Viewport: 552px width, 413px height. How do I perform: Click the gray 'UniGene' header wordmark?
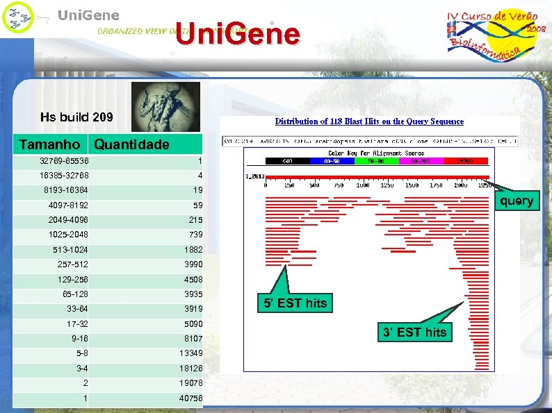tap(88, 15)
